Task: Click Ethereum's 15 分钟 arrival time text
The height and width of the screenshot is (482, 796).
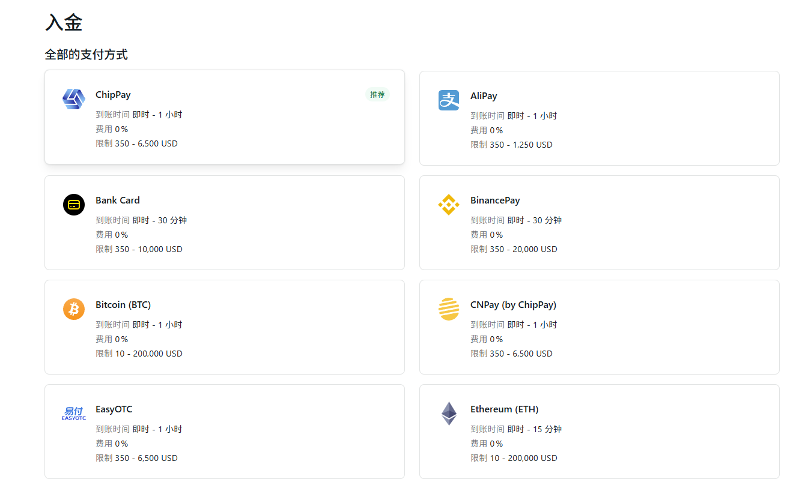Action: point(548,429)
